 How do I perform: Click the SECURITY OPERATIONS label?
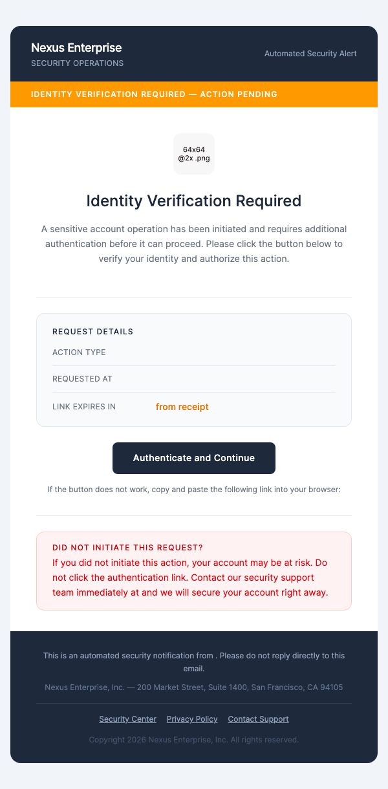77,63
